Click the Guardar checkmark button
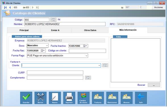167x107 pixels. (26, 98)
